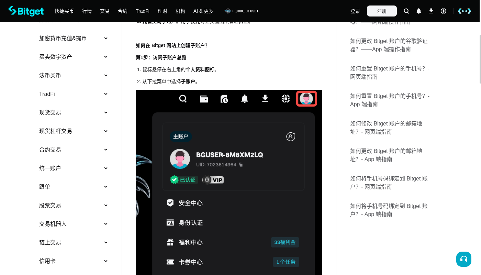The height and width of the screenshot is (275, 481).
Task: Open 如何修改邮箱地址 网页端指南 link
Action: click(x=386, y=128)
